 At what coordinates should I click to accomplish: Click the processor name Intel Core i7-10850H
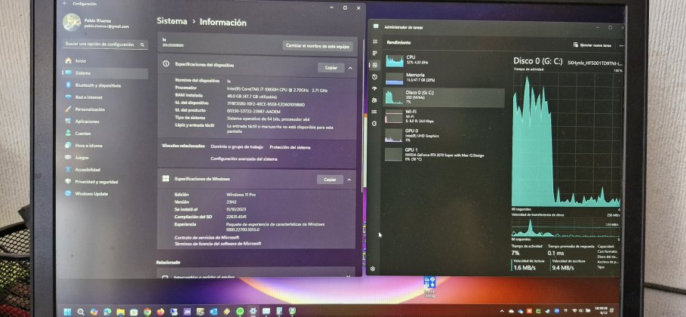(x=278, y=90)
